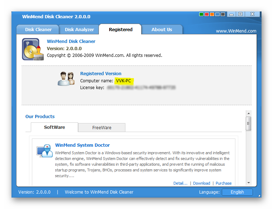Click the Version: 2.0.0.0 status bar text
The height and width of the screenshot is (209, 273).
click(x=34, y=192)
